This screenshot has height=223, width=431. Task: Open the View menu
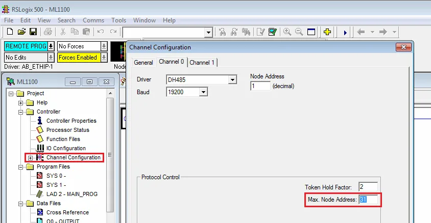(x=44, y=20)
